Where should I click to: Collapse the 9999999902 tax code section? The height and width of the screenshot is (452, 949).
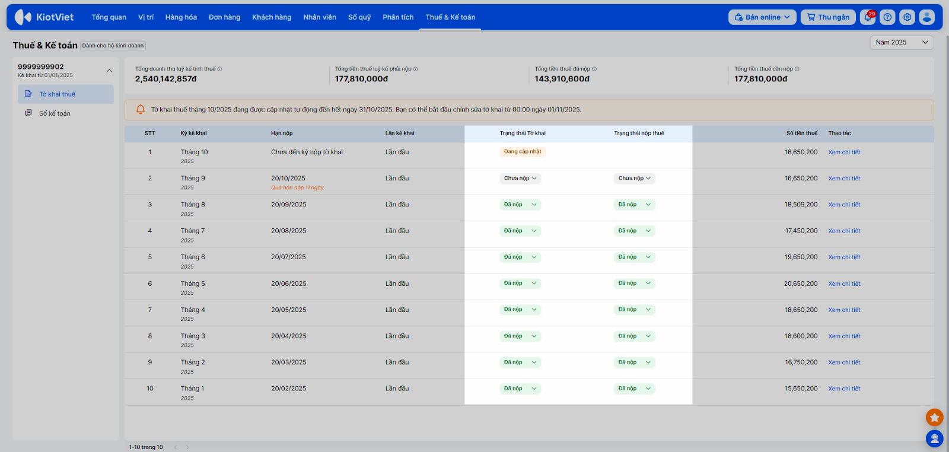click(x=109, y=71)
